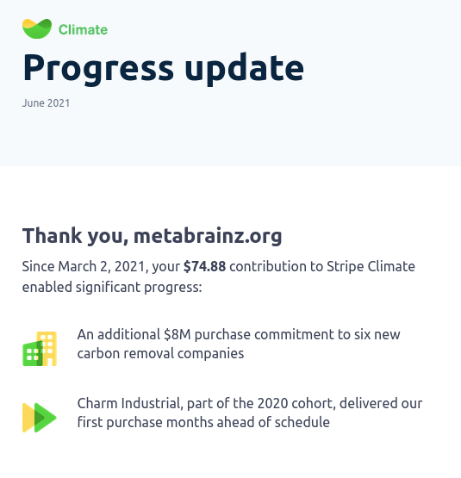Click the $8M purchase commitment text

[239, 345]
